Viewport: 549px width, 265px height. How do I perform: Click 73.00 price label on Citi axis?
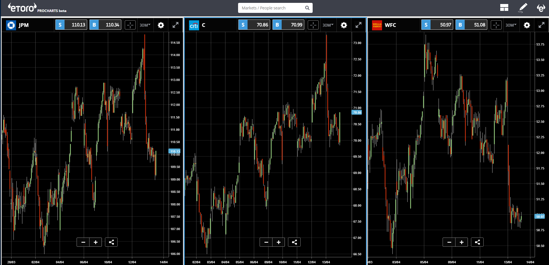pyautogui.click(x=357, y=43)
